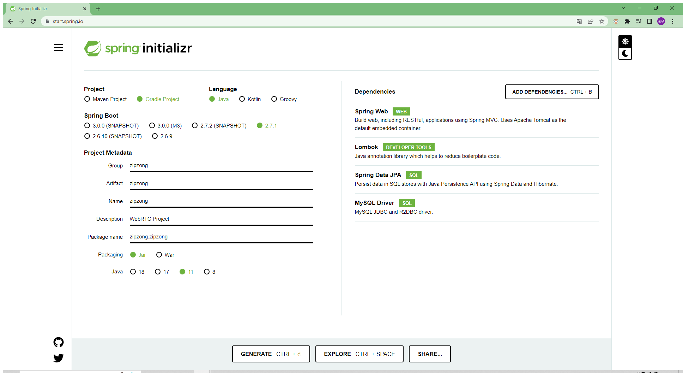Switch to dark theme moon icon
This screenshot has width=683, height=373.
[x=625, y=54]
